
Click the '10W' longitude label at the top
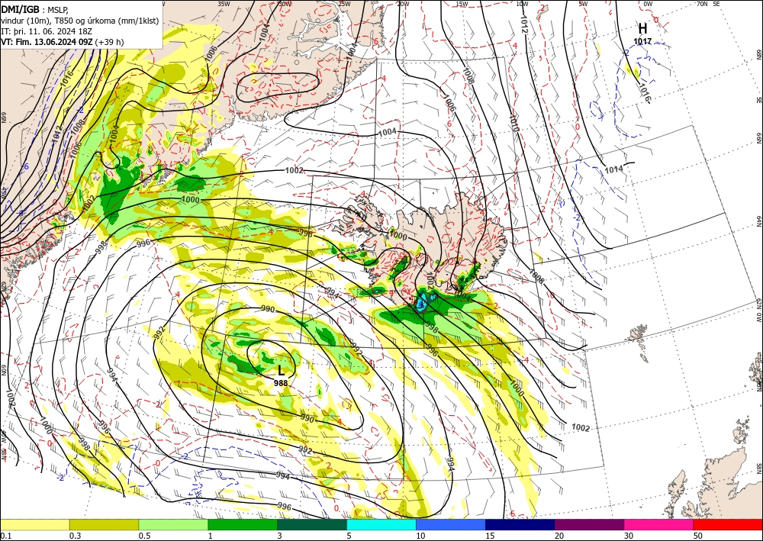point(522,4)
